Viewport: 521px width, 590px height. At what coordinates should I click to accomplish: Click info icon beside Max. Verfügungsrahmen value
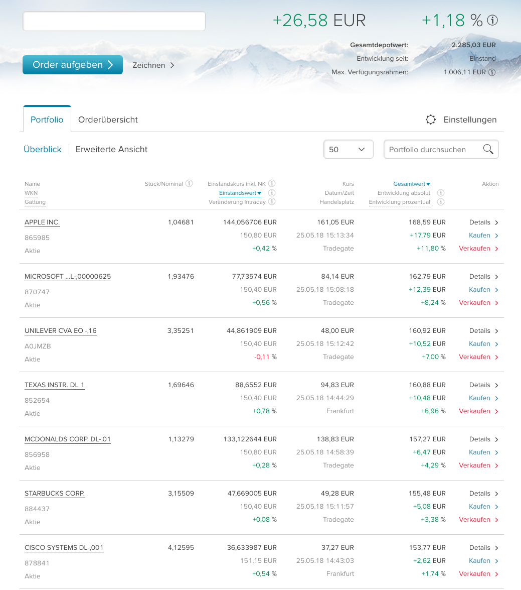pyautogui.click(x=492, y=72)
